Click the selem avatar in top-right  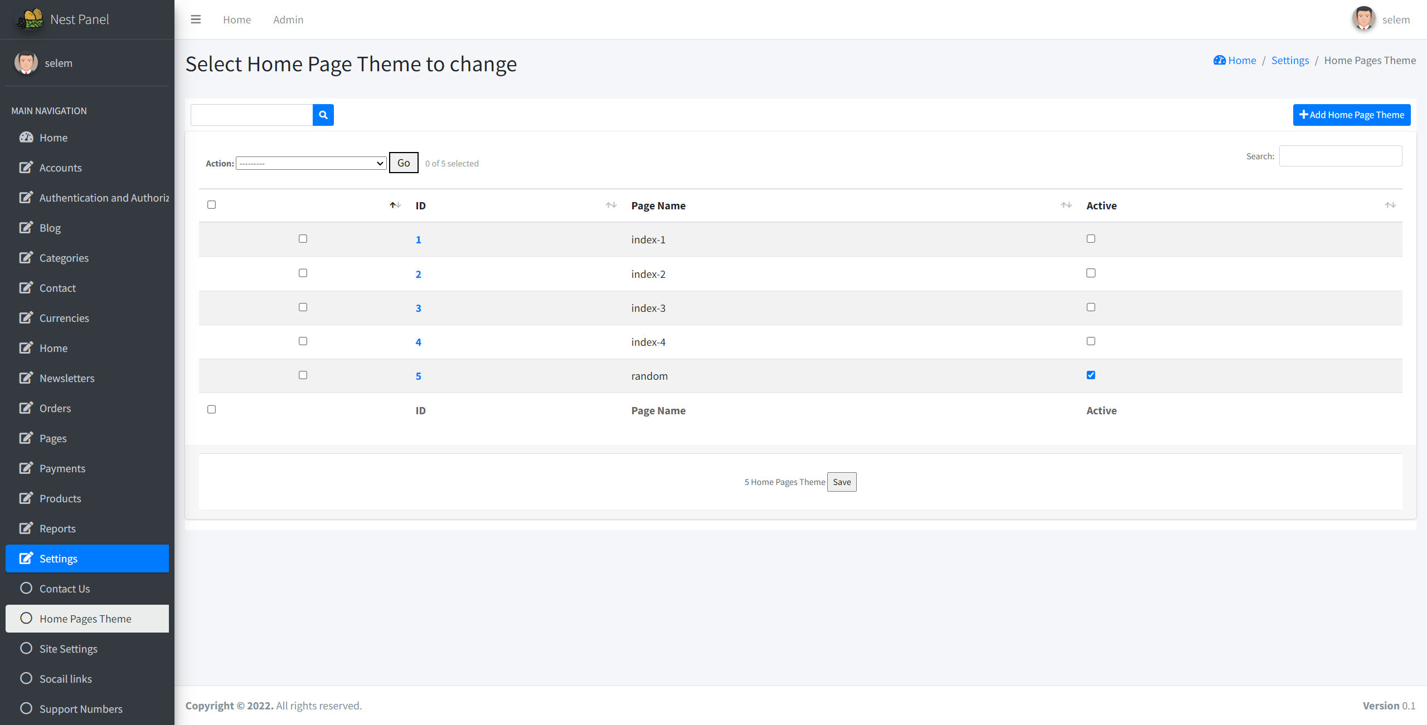(x=1363, y=19)
